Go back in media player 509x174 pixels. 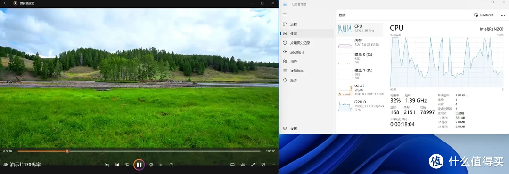[x=5, y=3]
